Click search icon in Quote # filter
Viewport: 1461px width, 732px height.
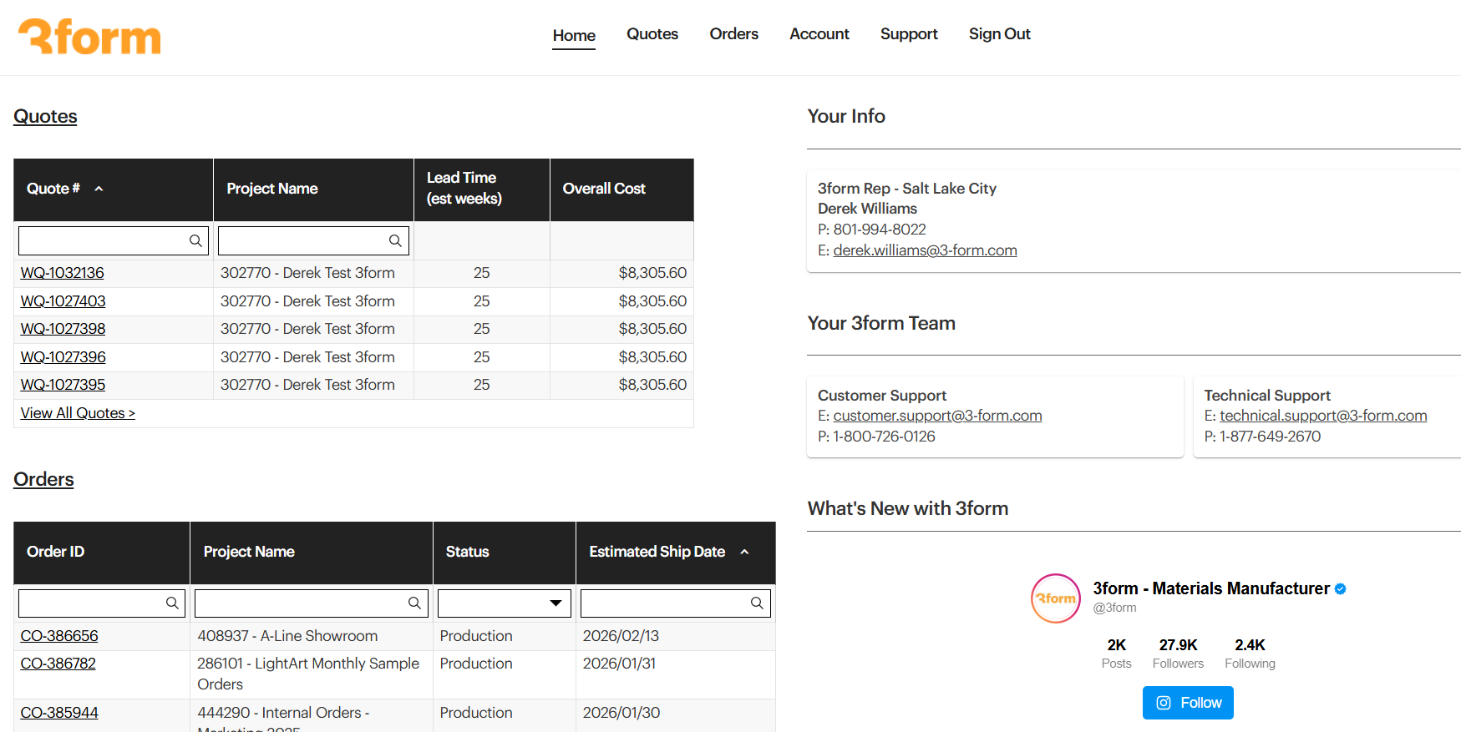tap(195, 241)
